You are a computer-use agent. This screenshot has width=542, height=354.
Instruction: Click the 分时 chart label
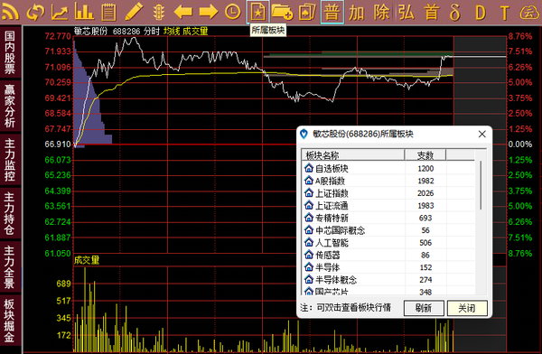click(152, 32)
